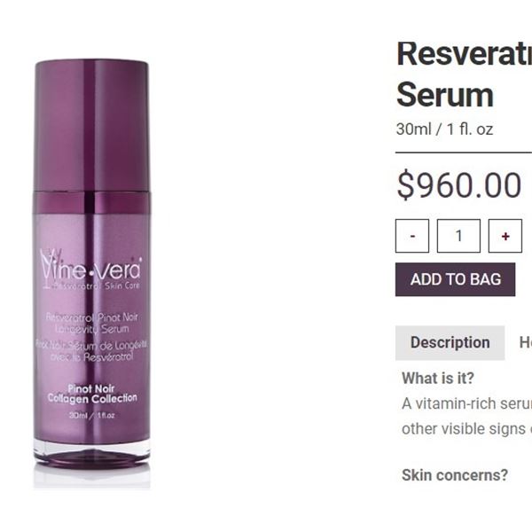Click the 'other visible signs' description line

467,429
